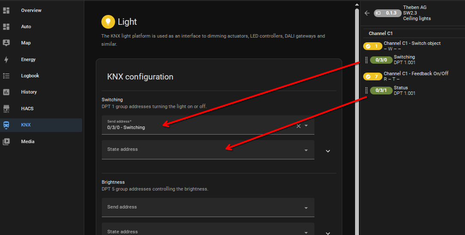Go back with the left arrow

(367, 13)
